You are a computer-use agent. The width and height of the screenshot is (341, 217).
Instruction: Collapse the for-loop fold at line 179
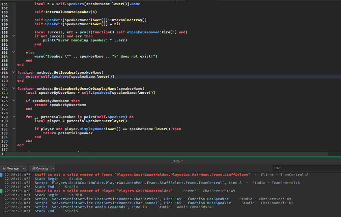click(x=13, y=117)
